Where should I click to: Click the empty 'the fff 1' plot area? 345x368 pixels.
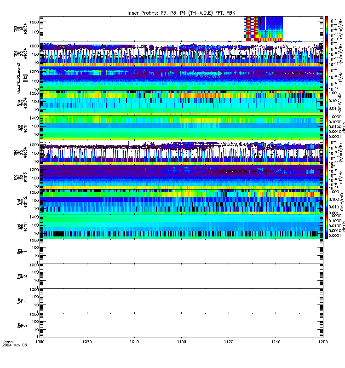(x=181, y=251)
